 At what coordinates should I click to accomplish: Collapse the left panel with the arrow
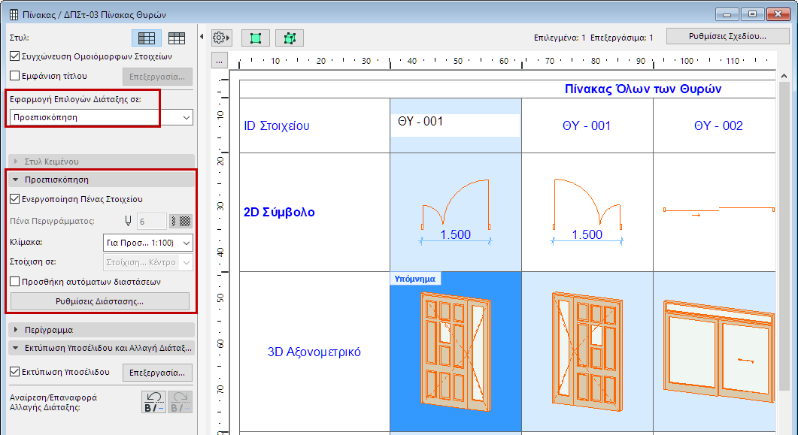(x=202, y=37)
